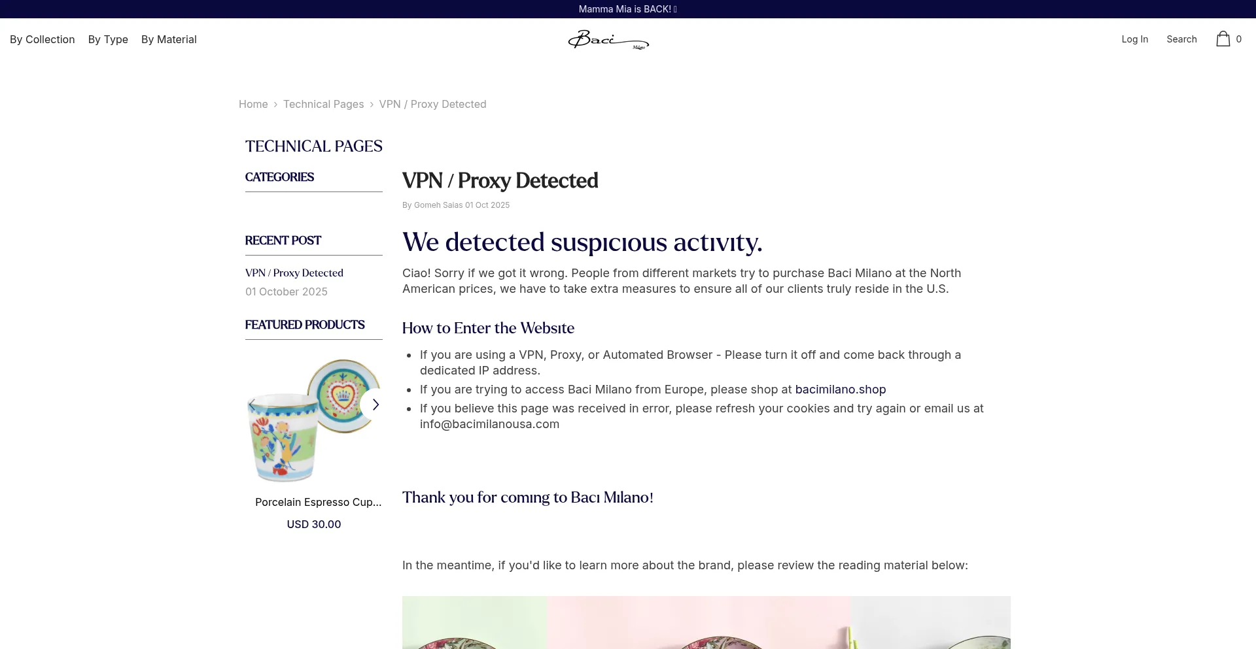The image size is (1256, 649).
Task: Click the Baci Milano logo
Action: click(x=608, y=39)
